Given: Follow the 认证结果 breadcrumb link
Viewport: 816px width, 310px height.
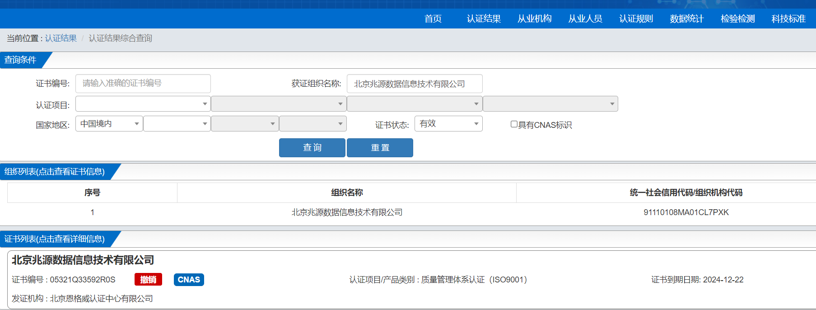Looking at the screenshot, I should [x=61, y=38].
